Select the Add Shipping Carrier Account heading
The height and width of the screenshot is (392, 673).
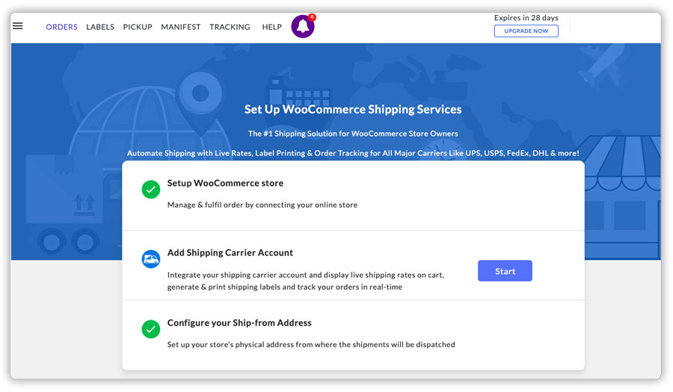coord(230,253)
